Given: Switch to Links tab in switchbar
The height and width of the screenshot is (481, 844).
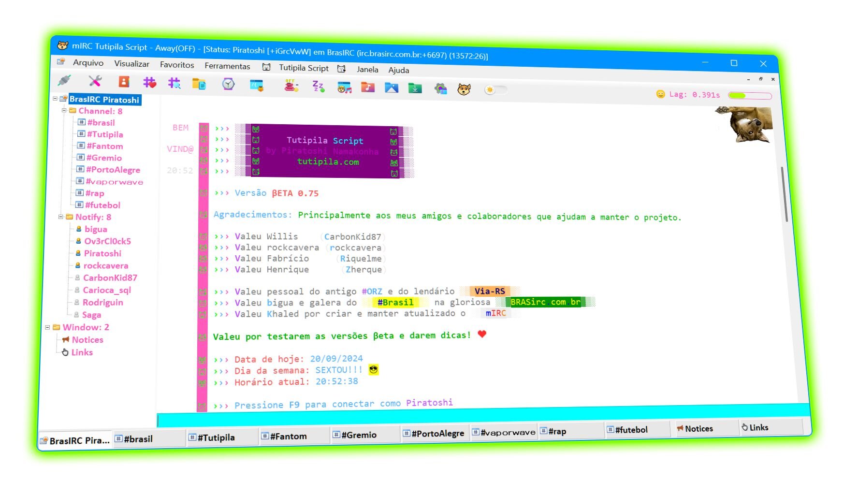Looking at the screenshot, I should tap(771, 427).
